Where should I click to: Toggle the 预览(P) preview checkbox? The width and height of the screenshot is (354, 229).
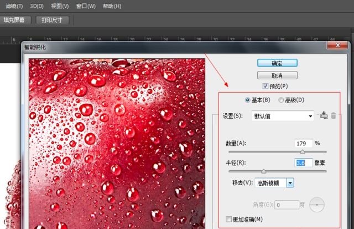266,86
